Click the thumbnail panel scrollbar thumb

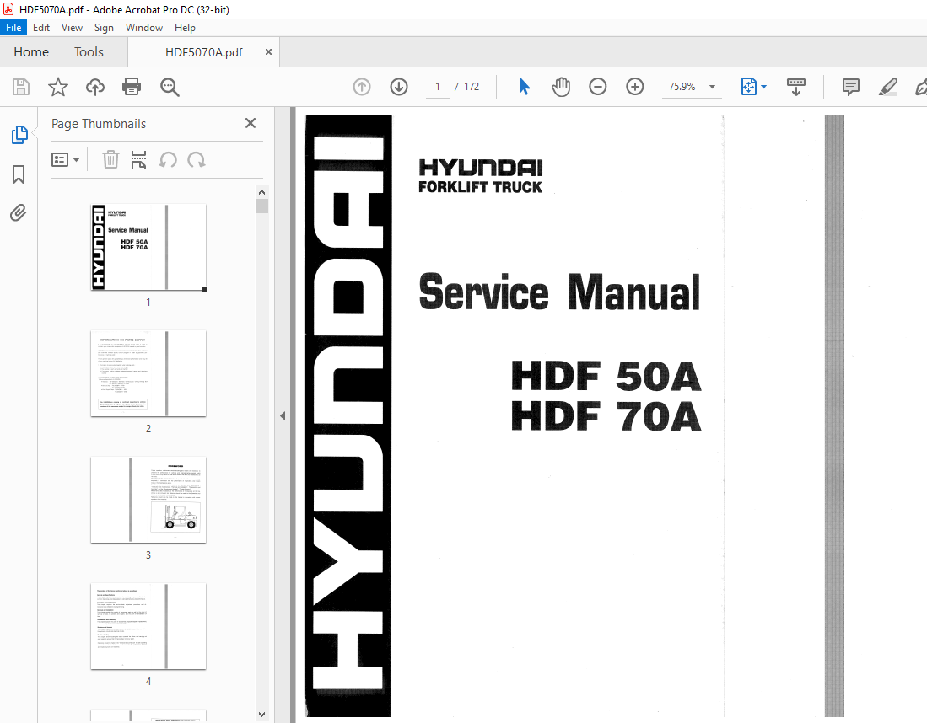[261, 206]
